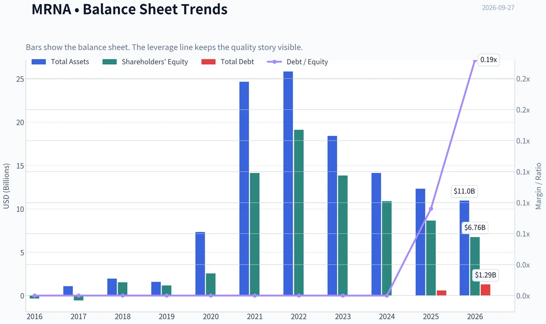Click the 2025 Total Debt bar

point(441,293)
